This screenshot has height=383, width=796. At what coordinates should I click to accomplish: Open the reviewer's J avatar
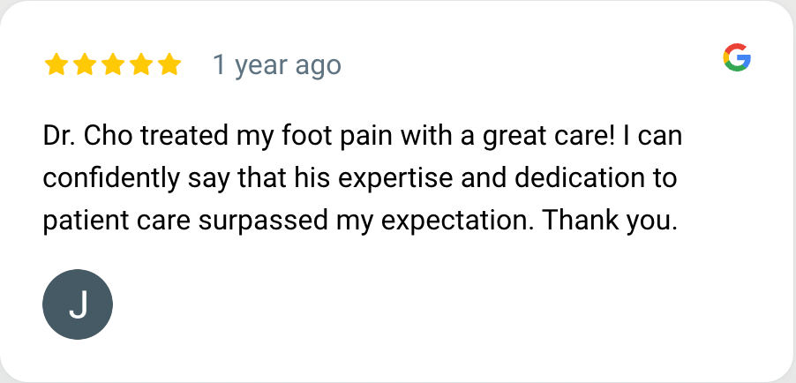pos(78,304)
